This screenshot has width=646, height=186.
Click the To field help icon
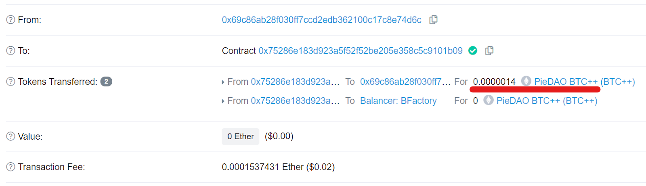[x=11, y=51]
